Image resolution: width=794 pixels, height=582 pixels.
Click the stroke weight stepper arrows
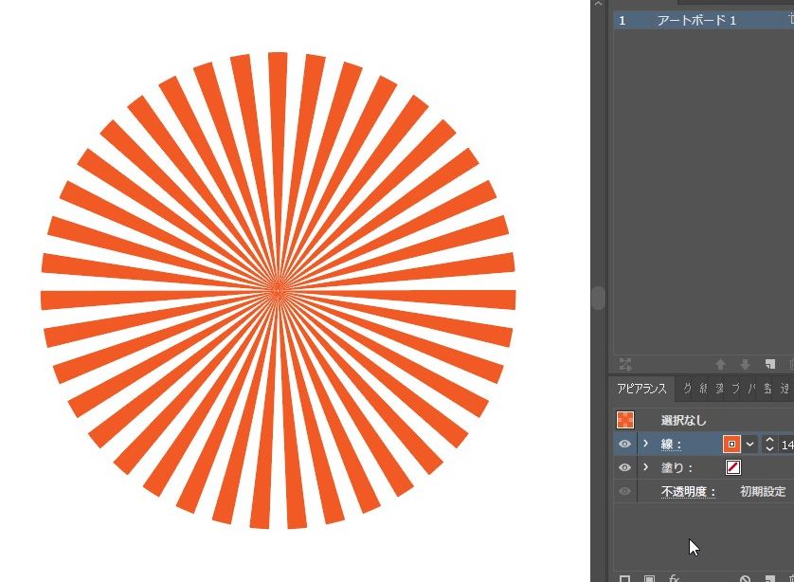pyautogui.click(x=769, y=444)
